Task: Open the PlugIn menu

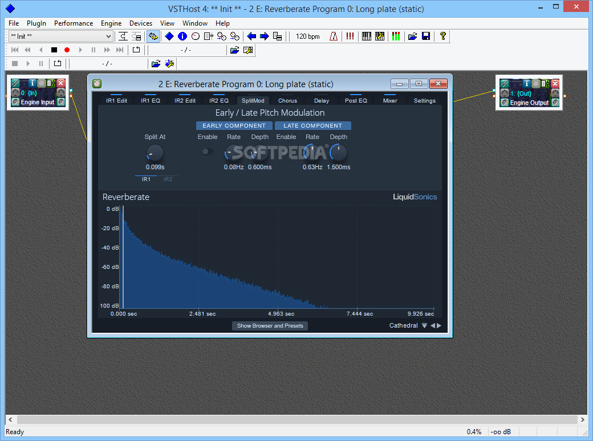Action: pos(36,23)
